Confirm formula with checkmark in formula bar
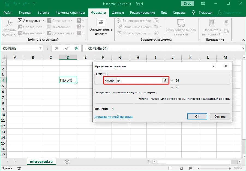The width and height of the screenshot is (246, 171). 67,48
